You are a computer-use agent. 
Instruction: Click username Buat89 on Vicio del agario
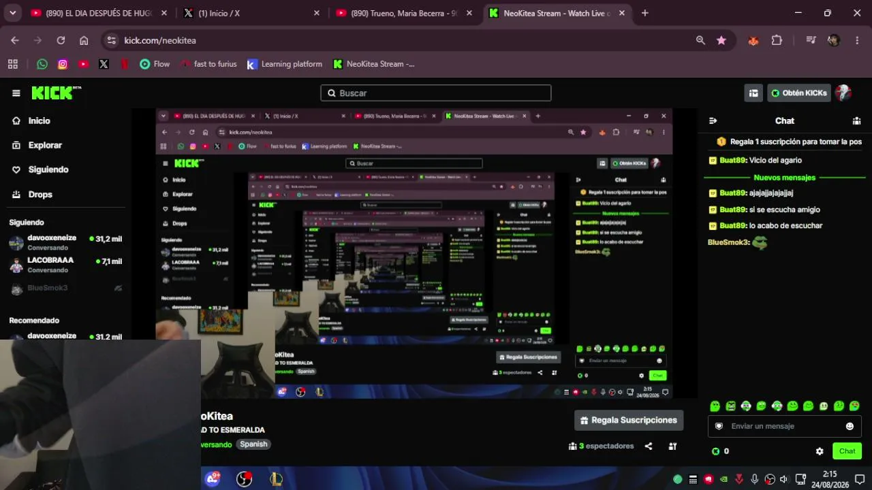732,161
